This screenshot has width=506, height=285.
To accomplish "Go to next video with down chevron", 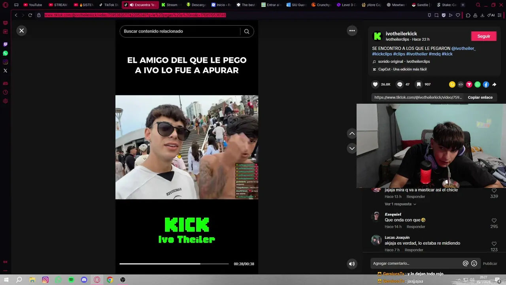I will (x=352, y=148).
